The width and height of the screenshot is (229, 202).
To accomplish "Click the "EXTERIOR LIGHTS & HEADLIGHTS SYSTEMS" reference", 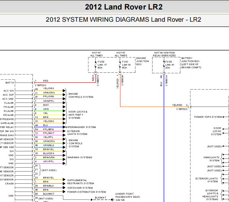I will pyautogui.click(x=210, y=195).
